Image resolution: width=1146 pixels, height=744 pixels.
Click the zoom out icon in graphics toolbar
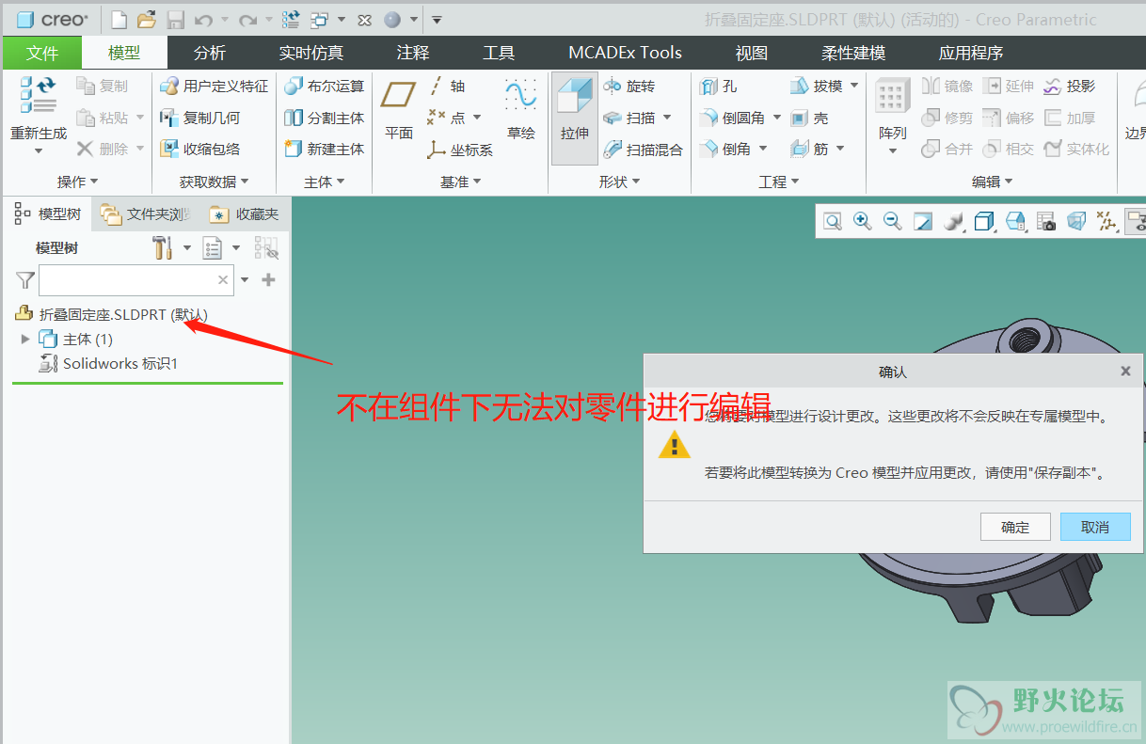893,221
